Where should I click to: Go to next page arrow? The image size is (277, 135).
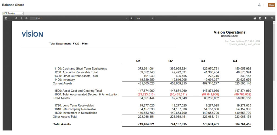coord(26,18)
